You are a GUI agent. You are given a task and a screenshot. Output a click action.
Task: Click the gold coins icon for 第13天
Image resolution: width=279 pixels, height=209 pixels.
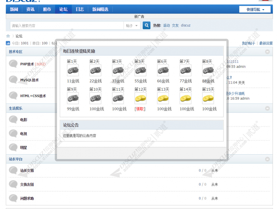coord(163,98)
